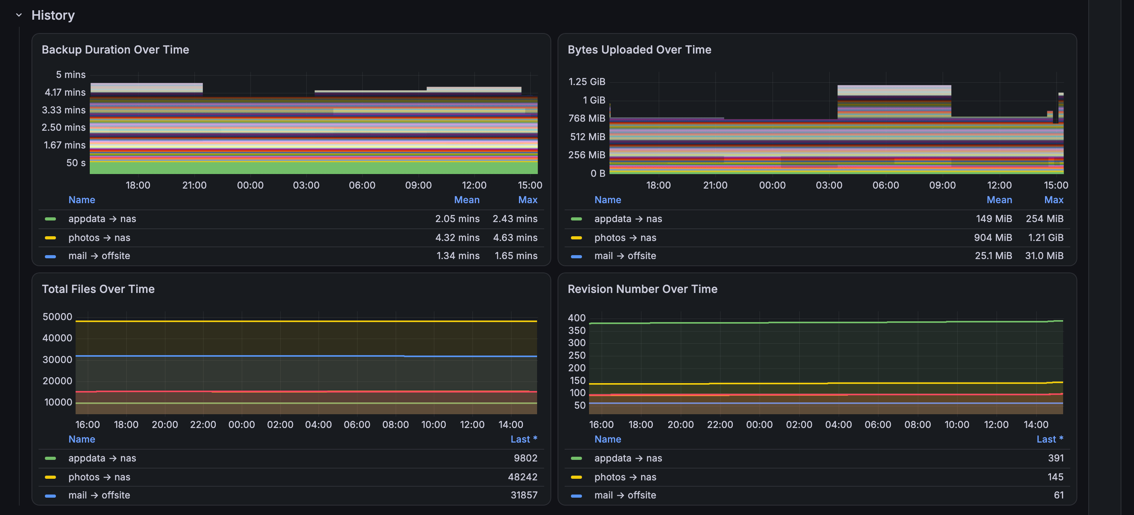
Task: Sort Total Files legend by Last
Action: pyautogui.click(x=524, y=439)
